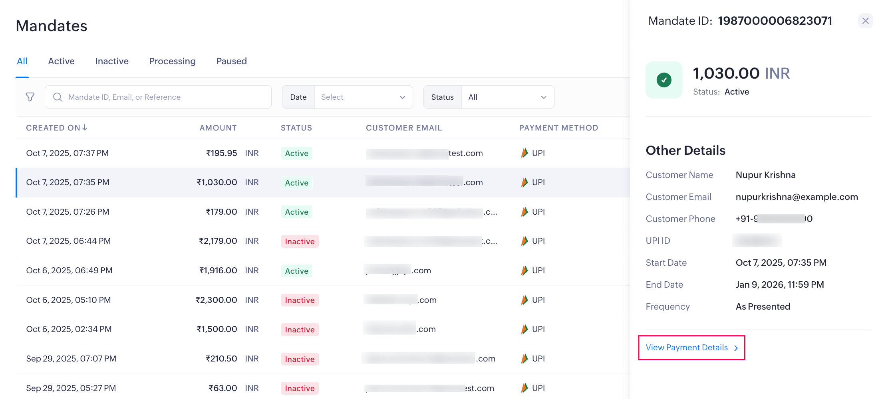This screenshot has width=886, height=399.
Task: Open the Oct 7, 07:26 PM mandate
Action: pyautogui.click(x=68, y=212)
